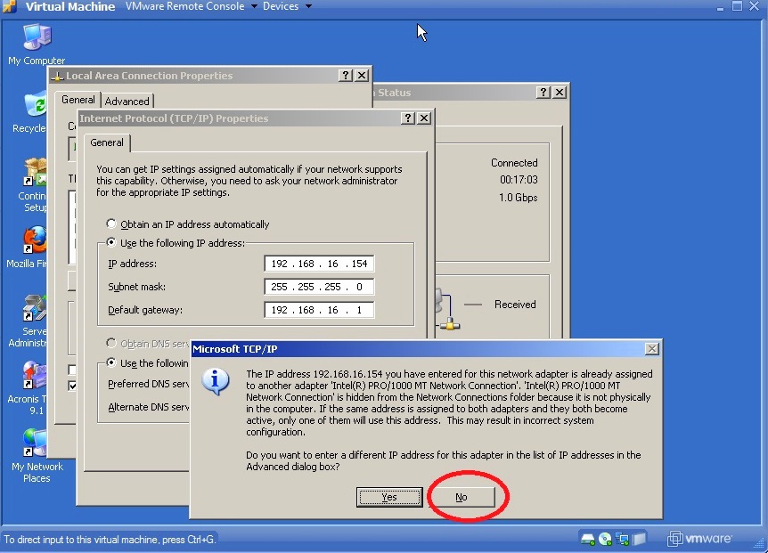This screenshot has height=553, width=768.
Task: Select the Recycle Bin desktop icon
Action: 30,112
